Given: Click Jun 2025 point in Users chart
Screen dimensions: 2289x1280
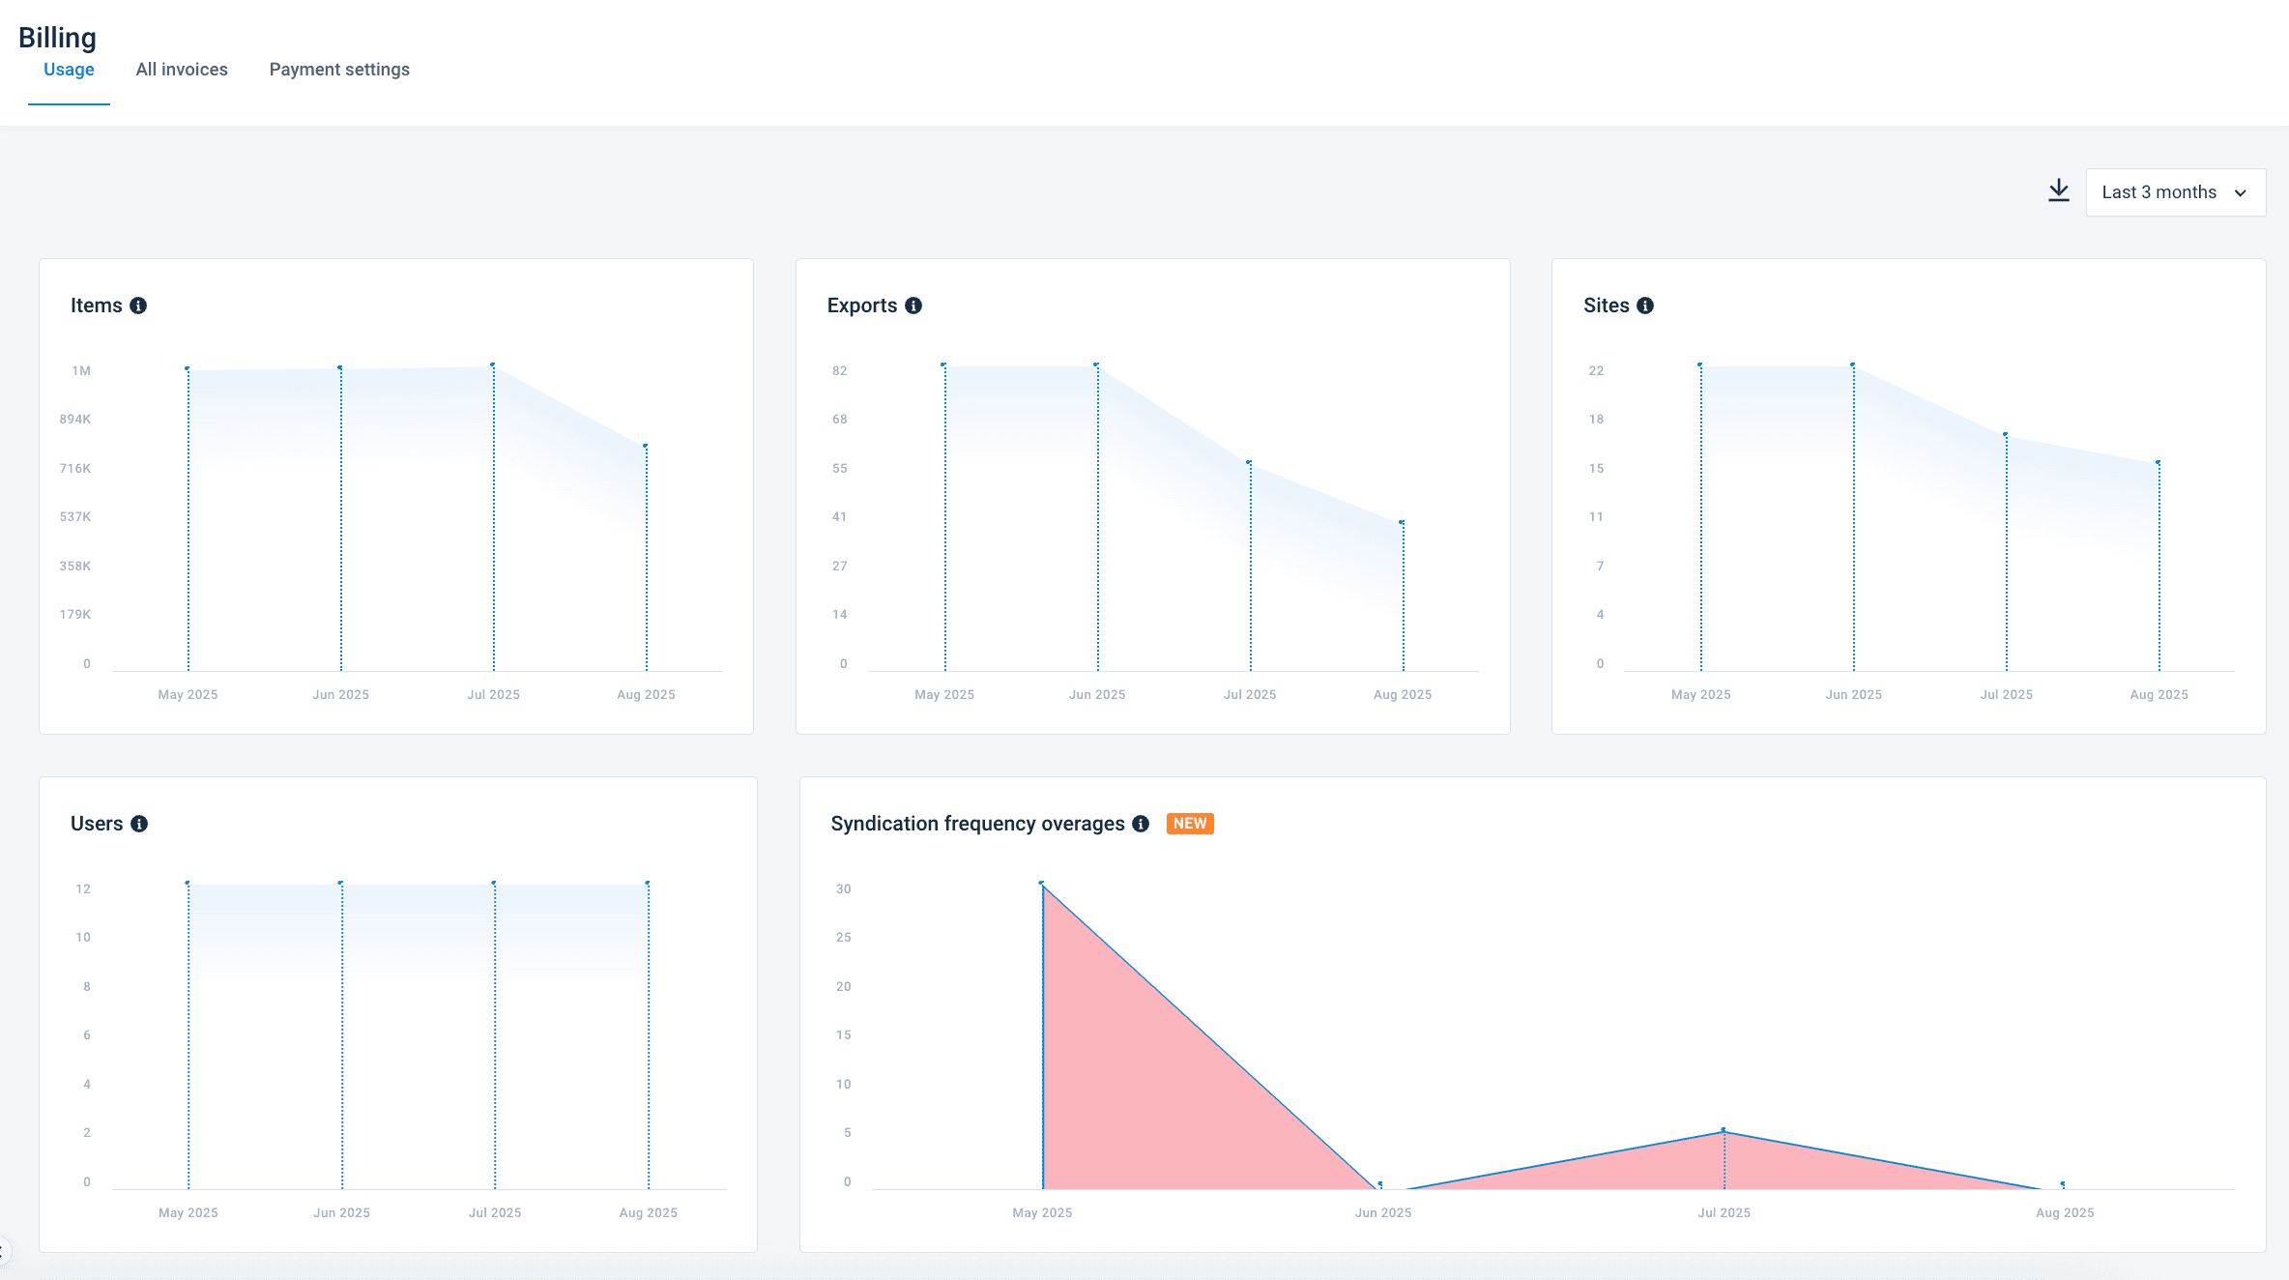Looking at the screenshot, I should coord(341,883).
